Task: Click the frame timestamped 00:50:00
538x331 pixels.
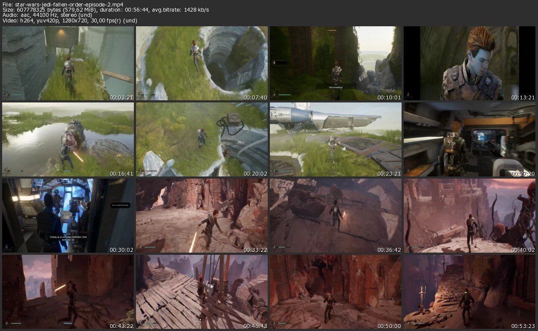Action: 336,292
